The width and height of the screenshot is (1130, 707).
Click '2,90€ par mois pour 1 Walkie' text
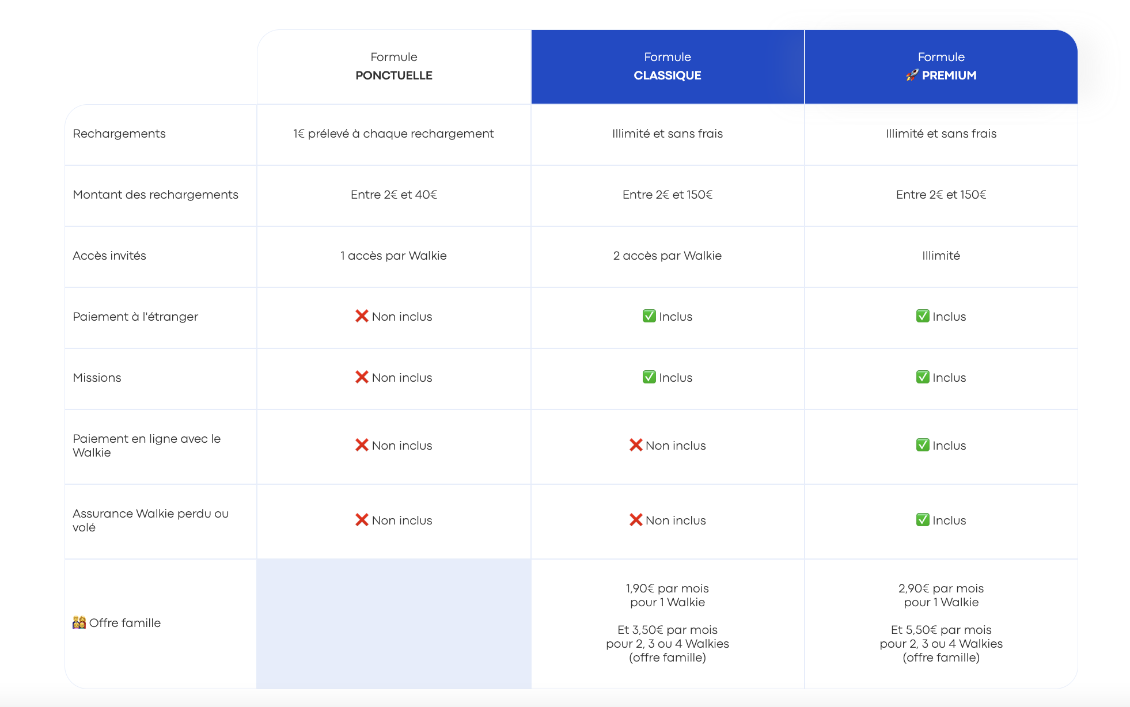click(941, 595)
